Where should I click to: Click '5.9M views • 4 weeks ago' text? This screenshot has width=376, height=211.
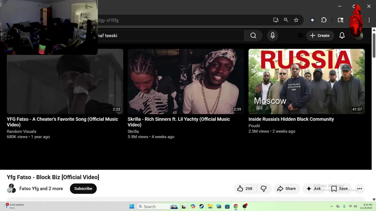pyautogui.click(x=151, y=137)
